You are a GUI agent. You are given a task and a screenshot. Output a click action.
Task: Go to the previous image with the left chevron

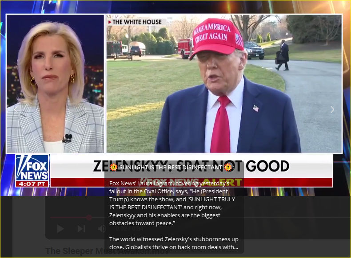pos(16,109)
